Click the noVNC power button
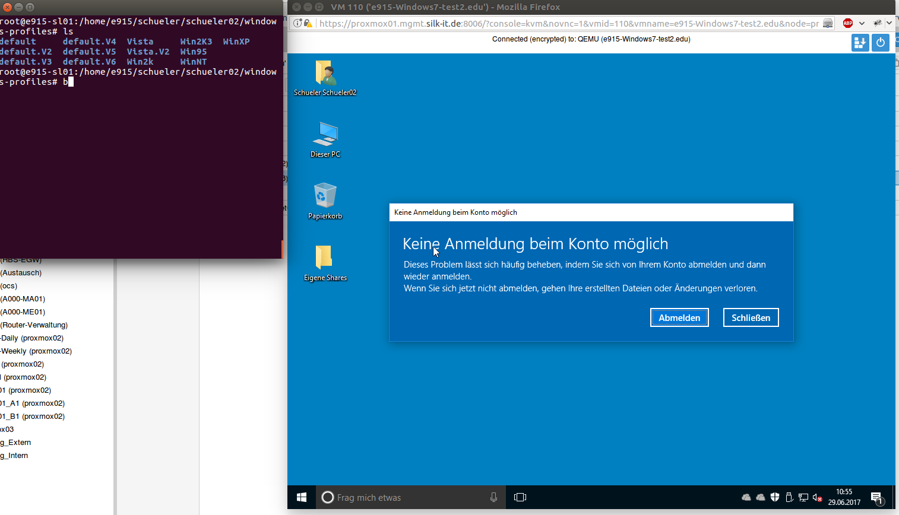Viewport: 899px width, 515px height. 880,43
